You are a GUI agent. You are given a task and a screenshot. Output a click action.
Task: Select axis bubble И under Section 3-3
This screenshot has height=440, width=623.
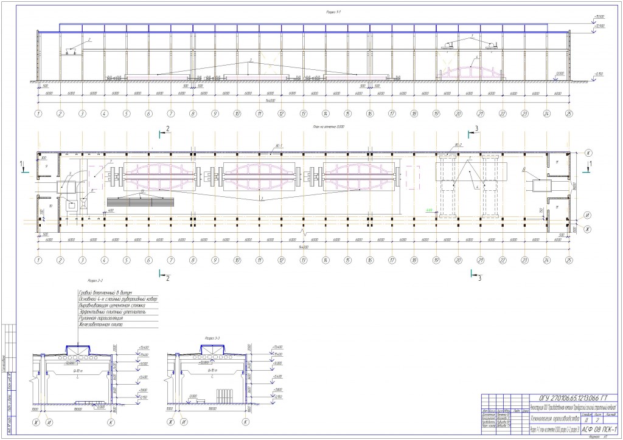coord(184,422)
